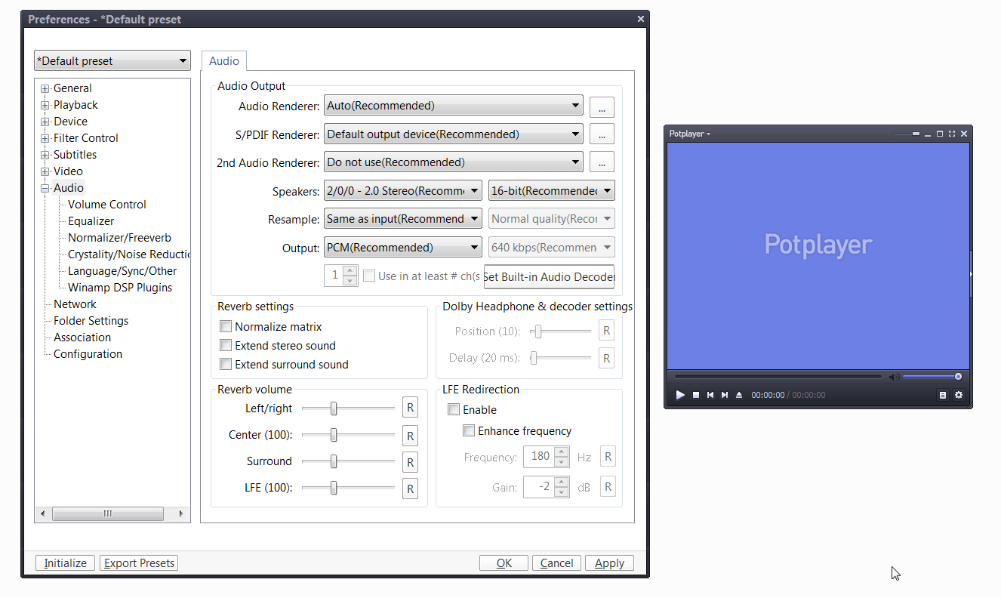Screen dimensions: 1001x598
Task: Open 2nd Audio Renderer '...' settings button
Action: click(602, 162)
